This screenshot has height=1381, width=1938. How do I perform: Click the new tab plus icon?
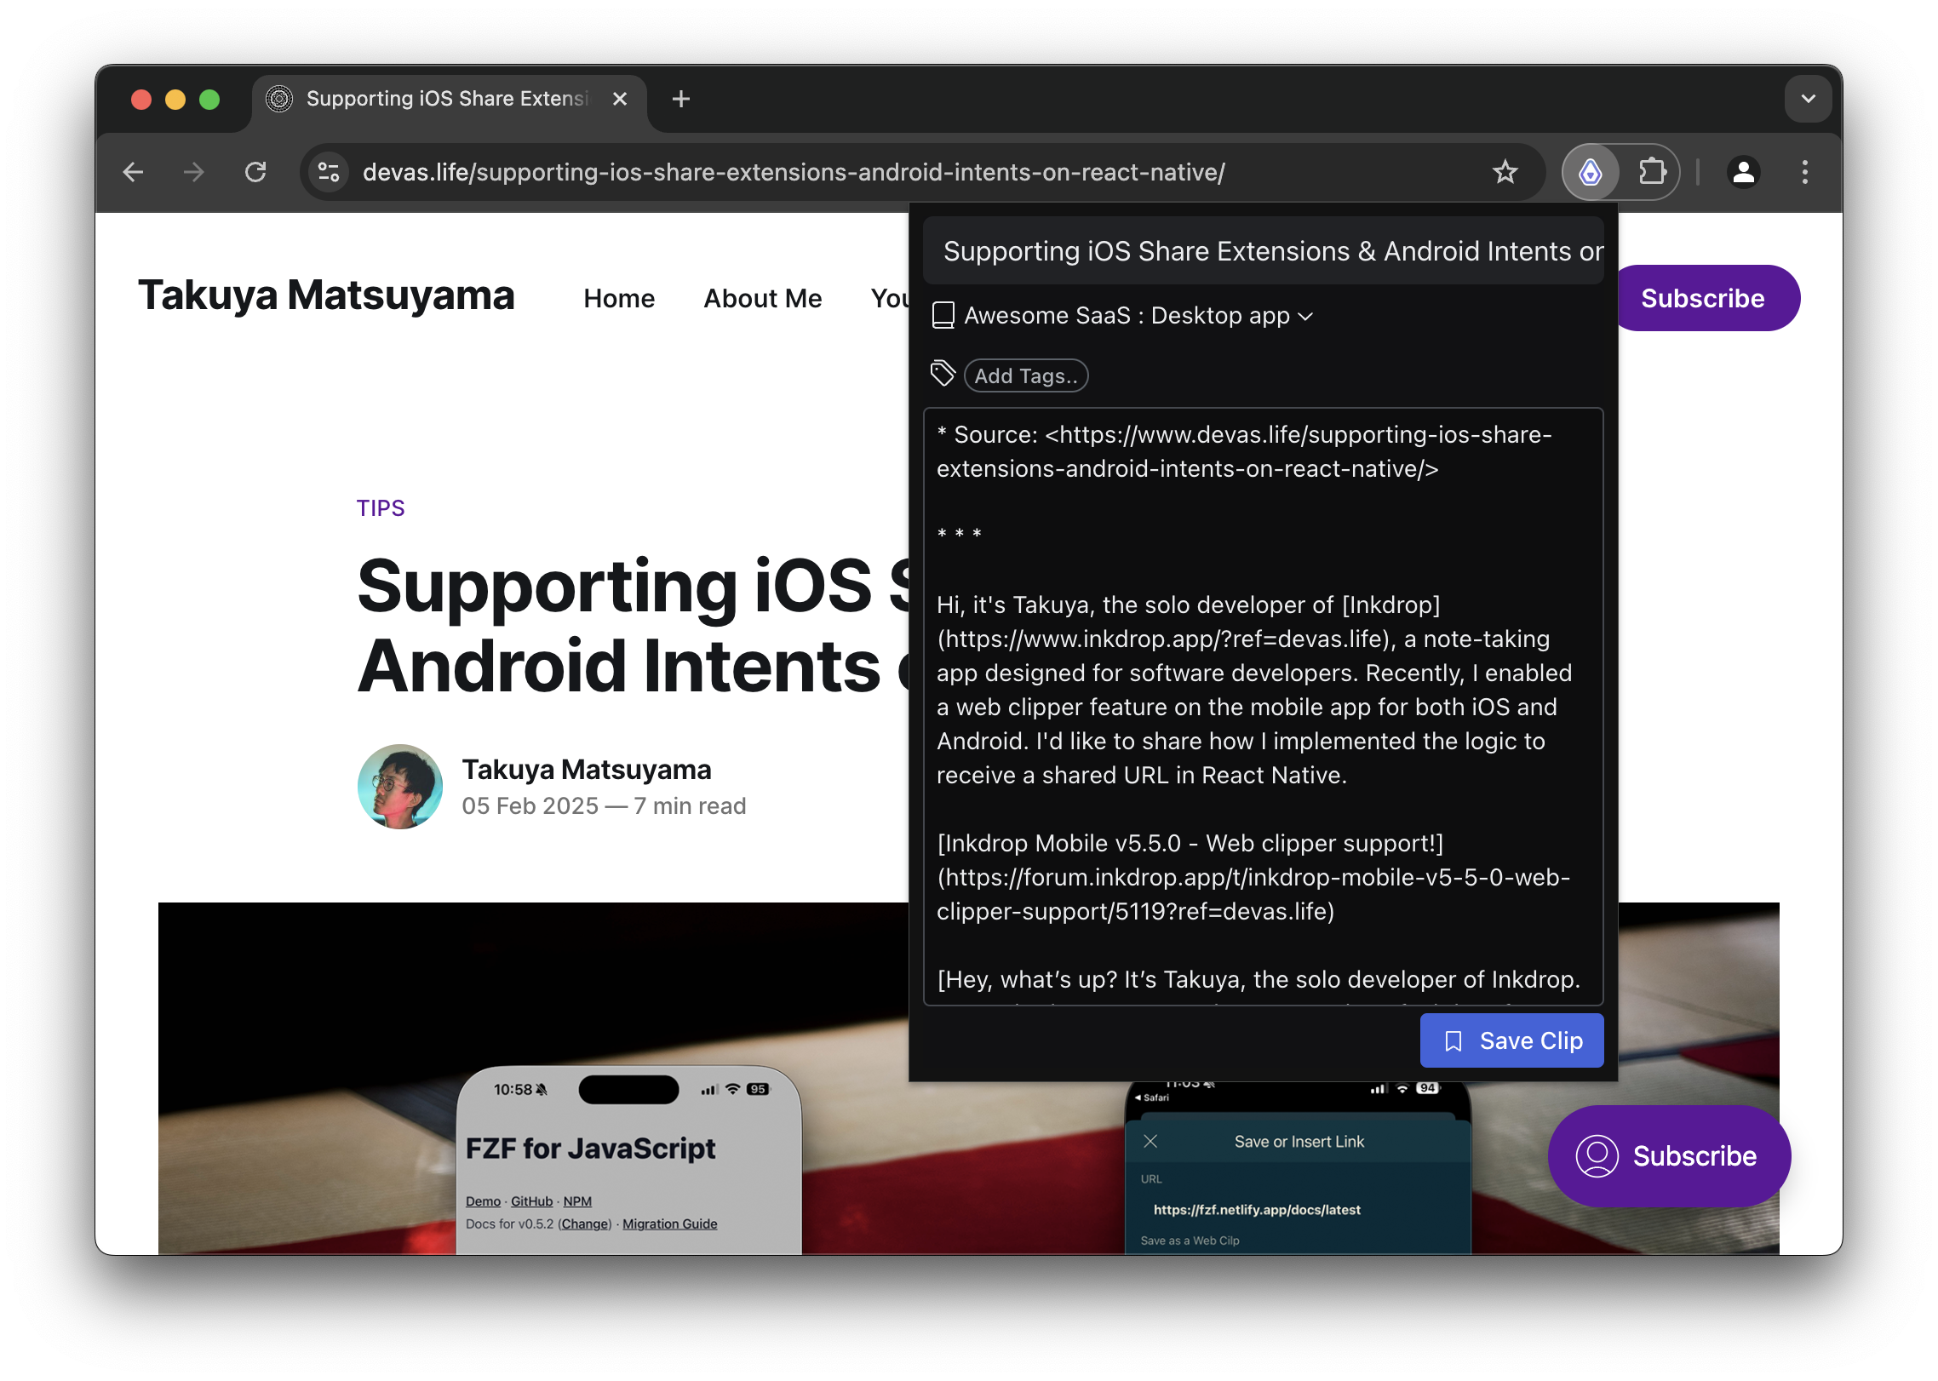coord(680,99)
